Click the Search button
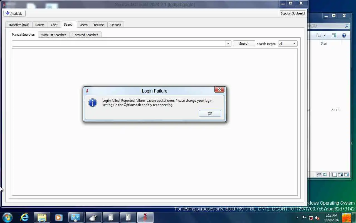356x223 pixels. click(244, 43)
